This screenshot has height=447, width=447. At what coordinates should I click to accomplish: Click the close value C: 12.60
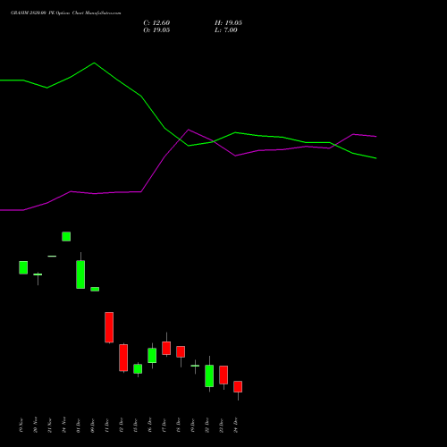click(156, 23)
